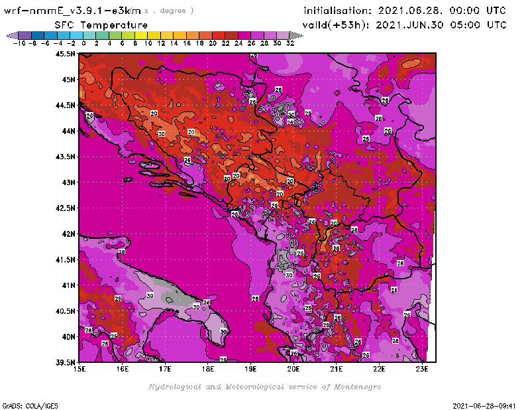
Task: Select the legend value label 18
Action: 200,44
